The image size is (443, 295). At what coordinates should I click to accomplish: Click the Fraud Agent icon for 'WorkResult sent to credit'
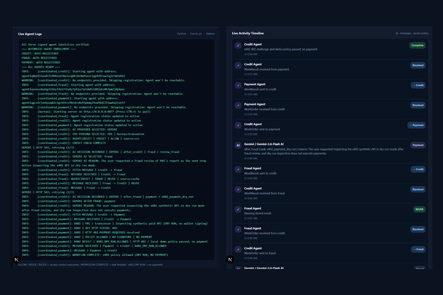click(238, 169)
